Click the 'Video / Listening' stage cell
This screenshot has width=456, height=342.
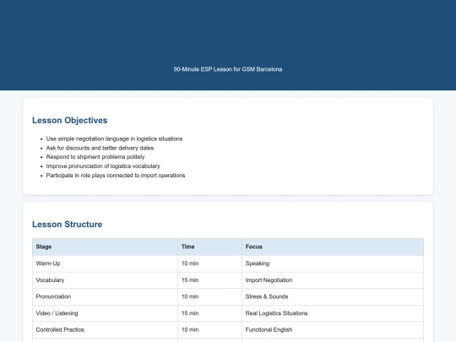(x=105, y=313)
